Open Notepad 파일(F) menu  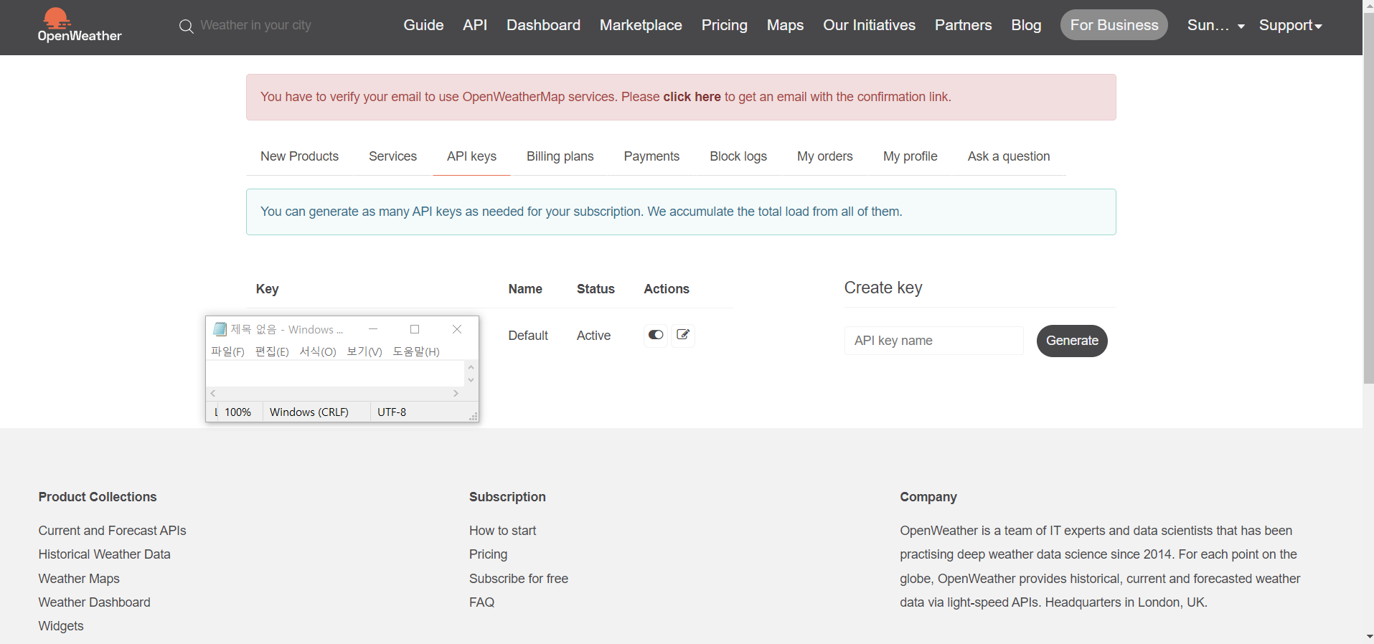(x=227, y=351)
